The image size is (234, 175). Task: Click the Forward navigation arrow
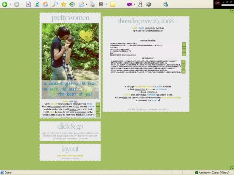click(17, 4)
